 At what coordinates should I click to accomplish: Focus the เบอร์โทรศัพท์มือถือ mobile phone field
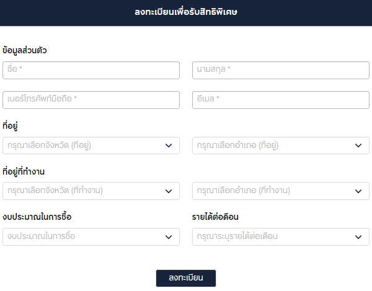[x=91, y=100]
